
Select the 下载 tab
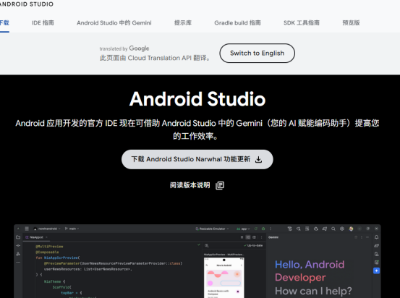pyautogui.click(x=4, y=23)
